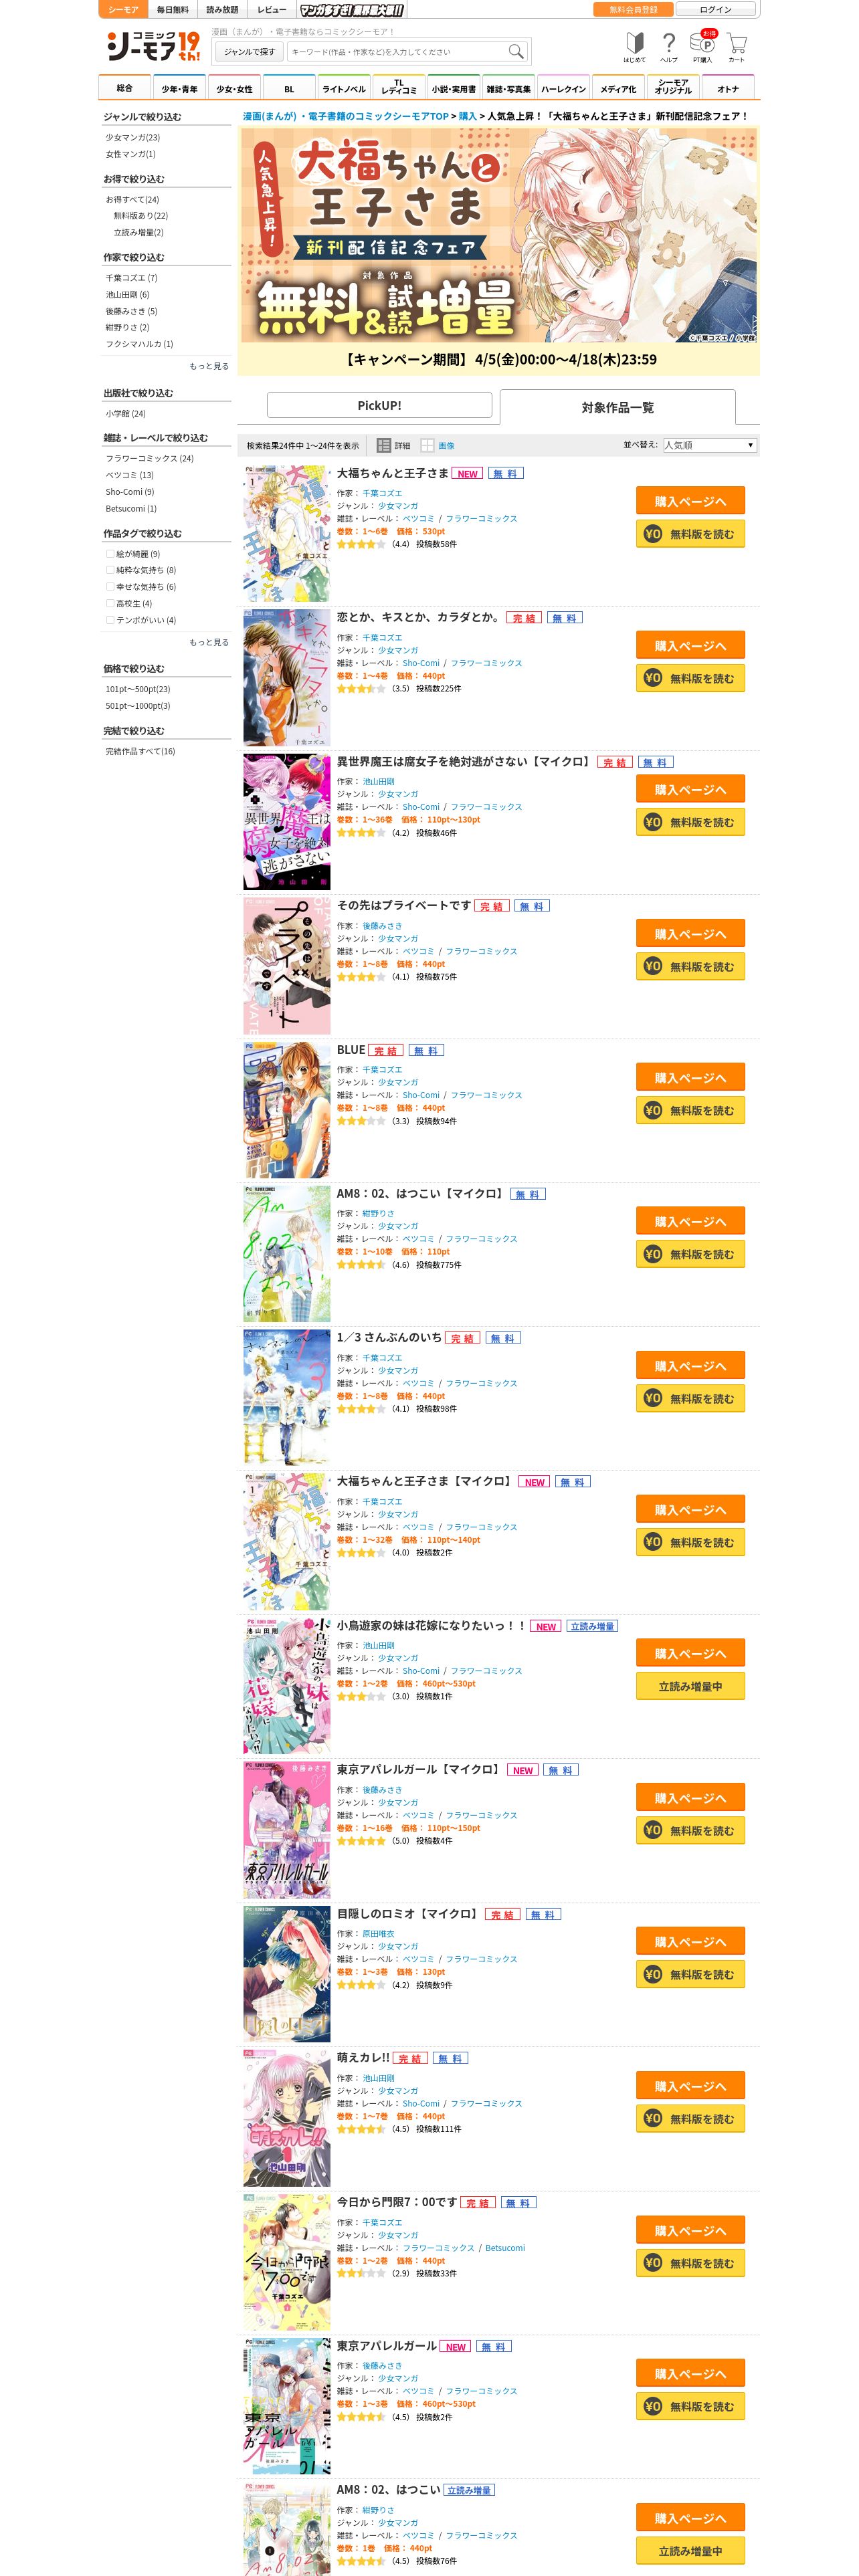Select the BL category tab
Viewport: 859px width, 2576px height.
point(289,88)
